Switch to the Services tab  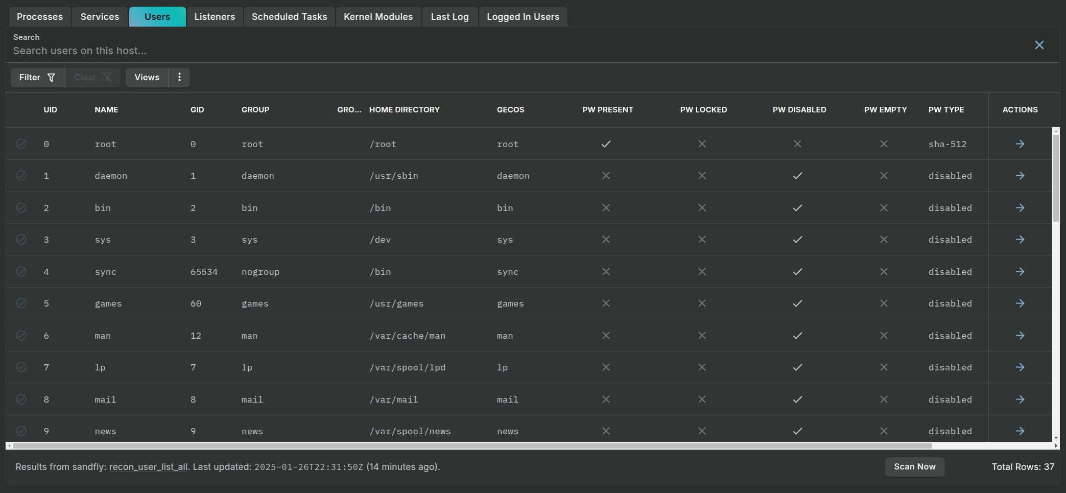pyautogui.click(x=100, y=17)
